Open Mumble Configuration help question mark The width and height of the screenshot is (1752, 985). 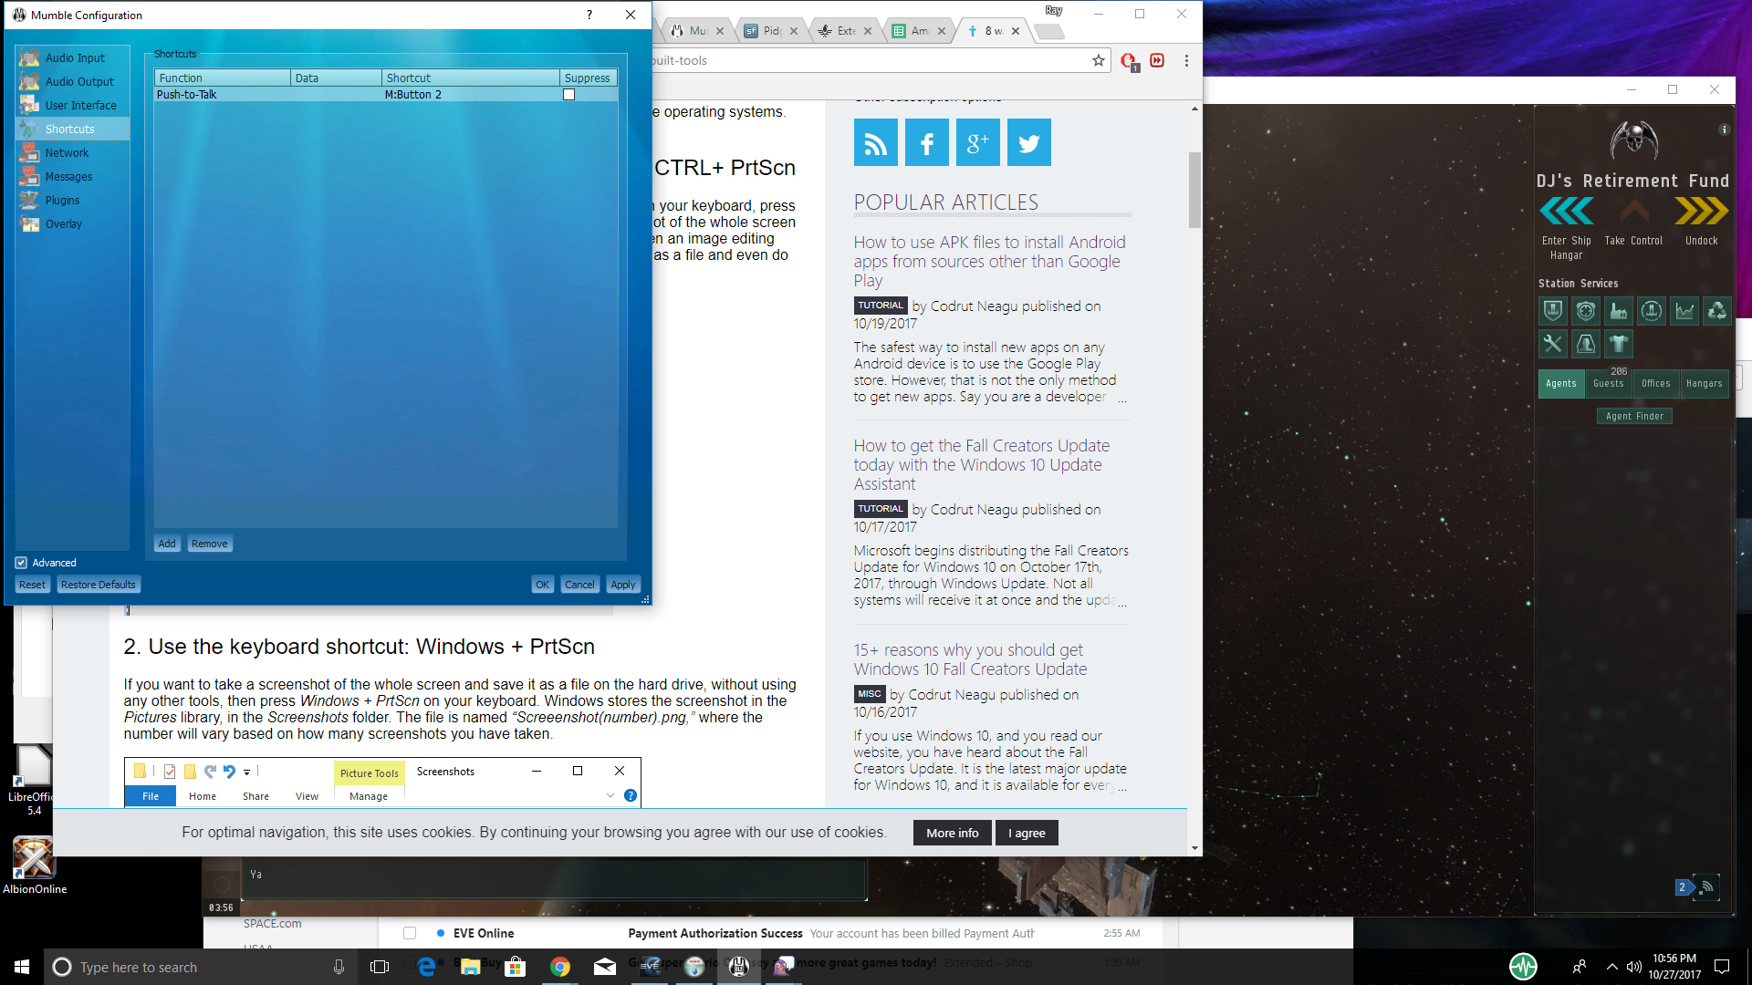(589, 15)
